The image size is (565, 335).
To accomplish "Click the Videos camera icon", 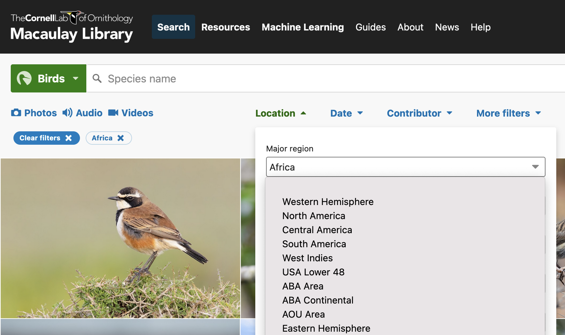I will 114,113.
